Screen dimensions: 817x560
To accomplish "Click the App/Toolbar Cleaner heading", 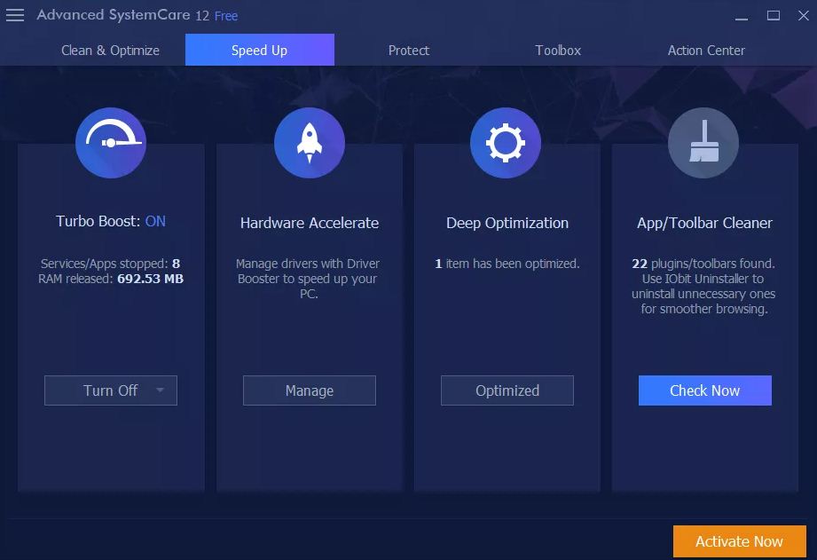I will pyautogui.click(x=705, y=223).
